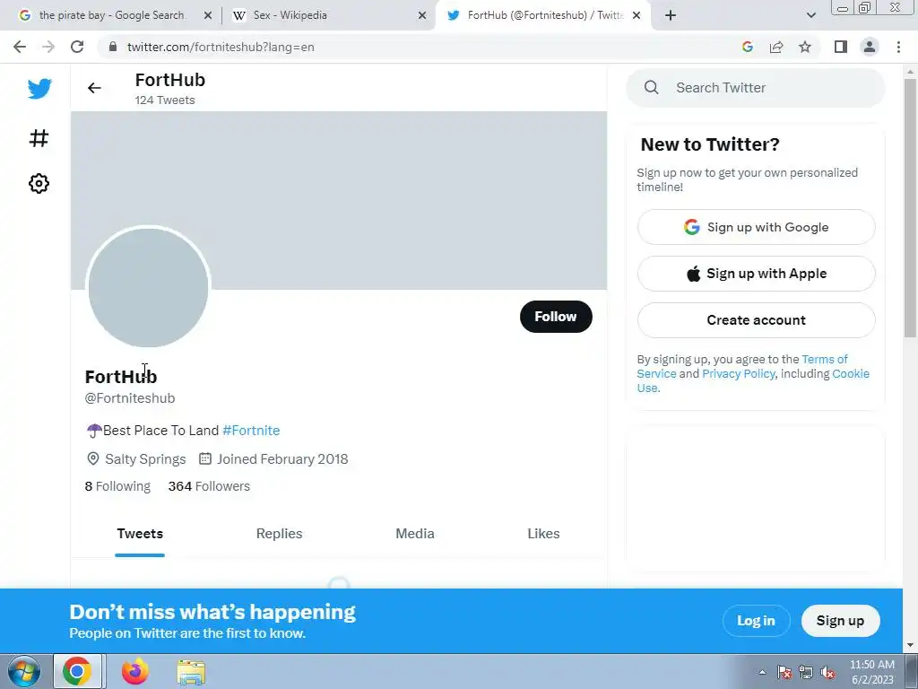Open the Explore hashtag icon
Screen dimensions: 918x689
pos(39,138)
